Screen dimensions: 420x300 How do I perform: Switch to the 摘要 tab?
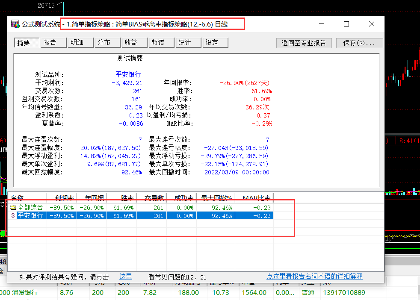[x=27, y=43]
